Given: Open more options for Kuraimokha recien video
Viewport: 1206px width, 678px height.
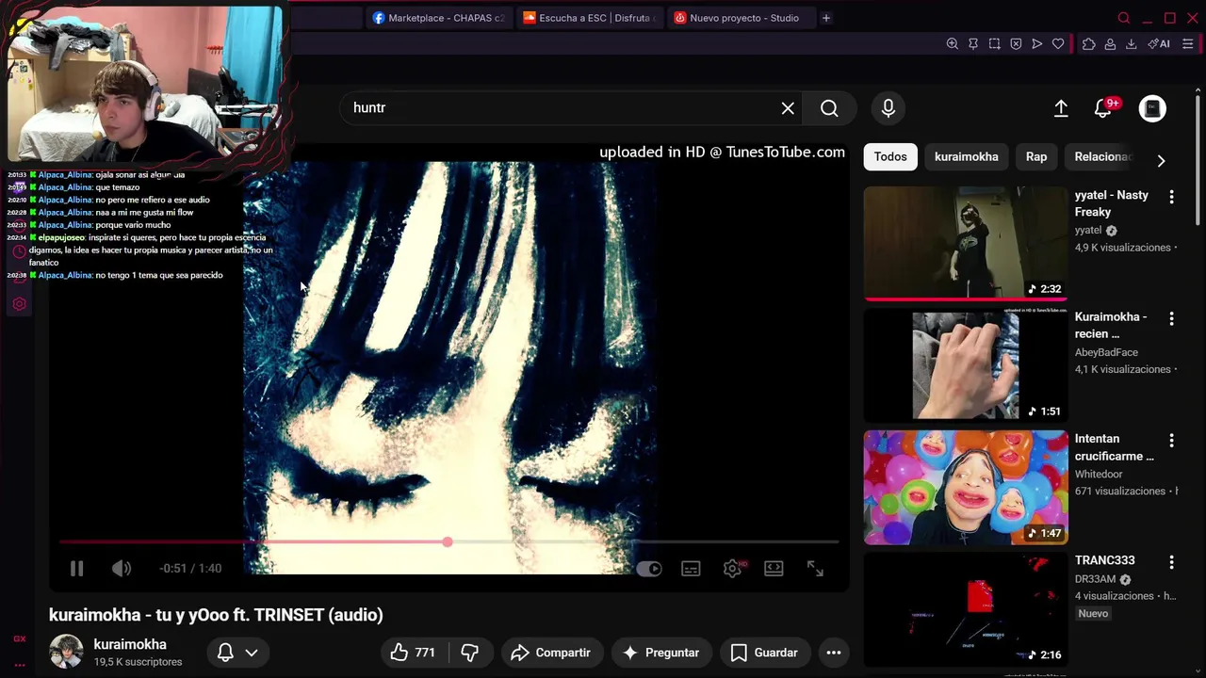Looking at the screenshot, I should coord(1171,318).
